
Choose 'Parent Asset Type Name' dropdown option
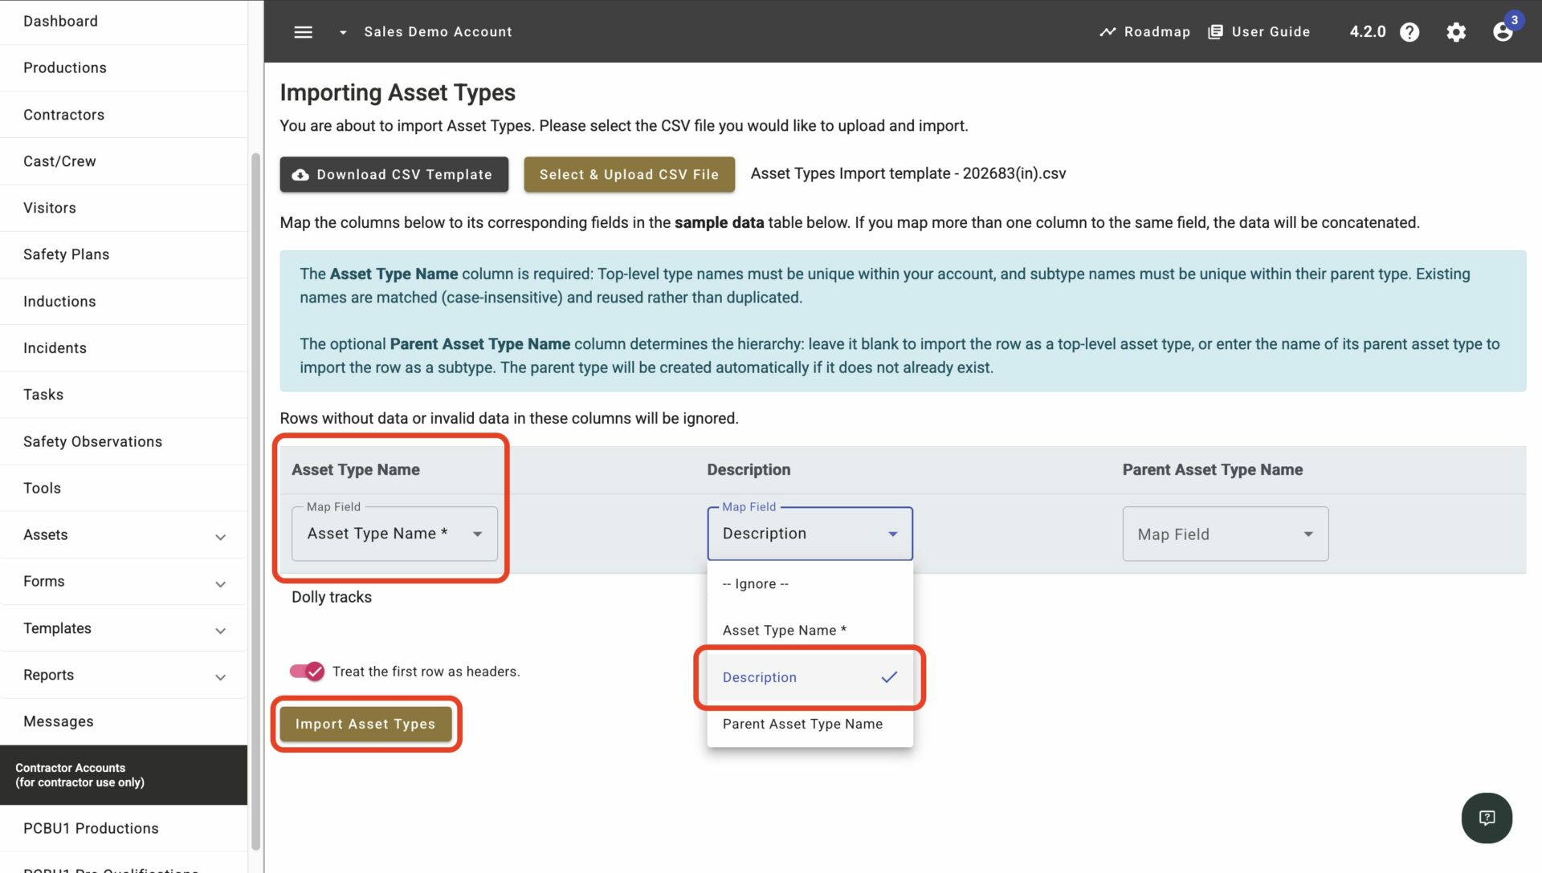coord(810,724)
